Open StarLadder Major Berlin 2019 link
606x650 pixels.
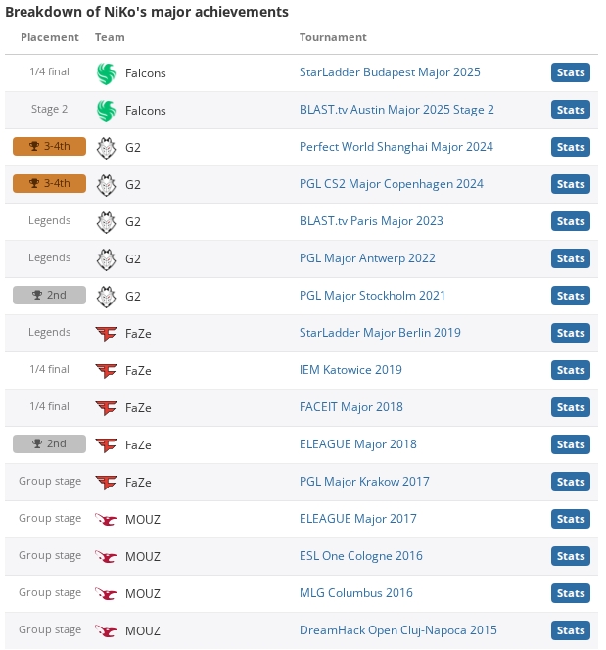click(x=380, y=333)
